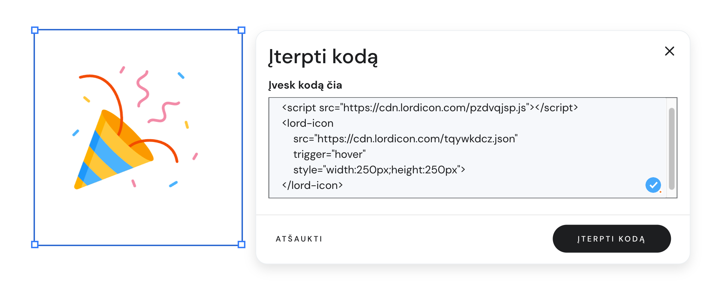Select the top-left selection handle
Screen dimensions: 726x298
click(35, 31)
